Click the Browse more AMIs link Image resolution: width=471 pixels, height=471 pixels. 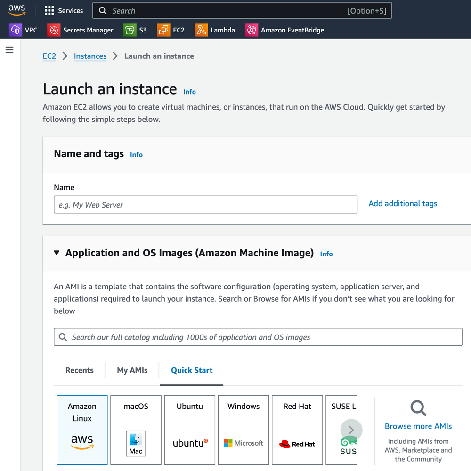[x=418, y=426]
